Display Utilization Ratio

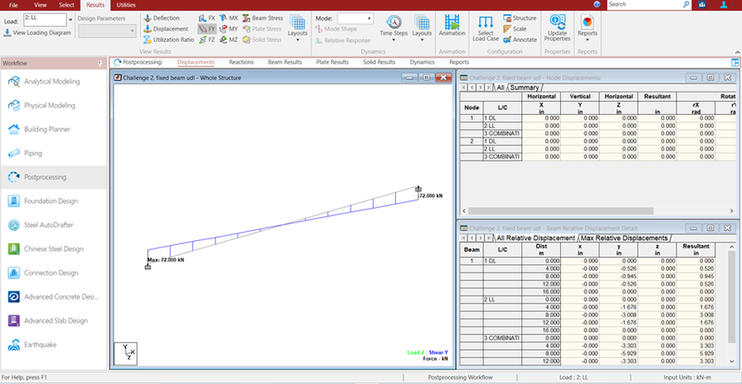(x=169, y=40)
